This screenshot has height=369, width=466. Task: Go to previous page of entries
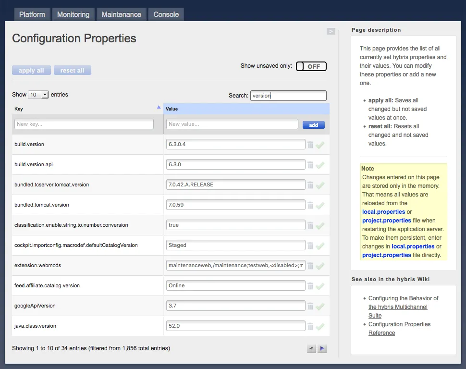coord(311,348)
